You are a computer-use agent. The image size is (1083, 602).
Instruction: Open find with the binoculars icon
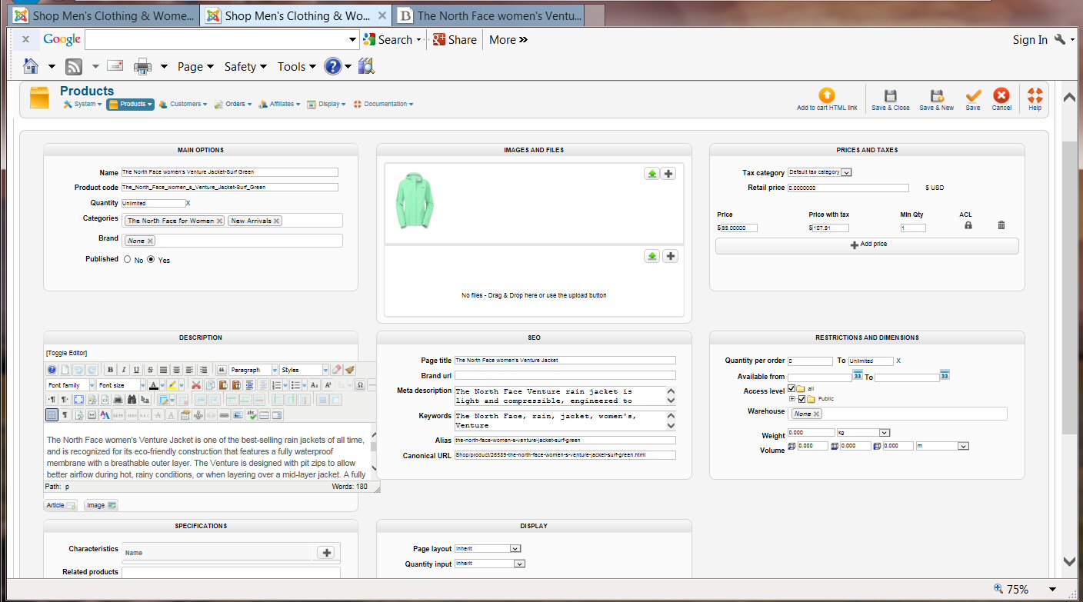point(132,400)
